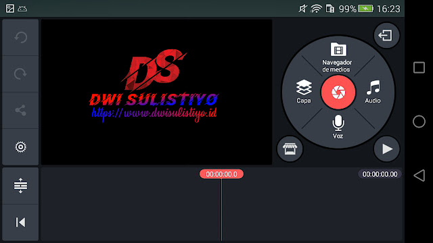Tap the muted sound status icon
The image size is (433, 243).
coord(302,9)
